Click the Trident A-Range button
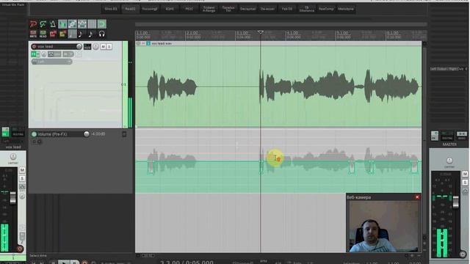This screenshot has height=264, width=470. pos(209,9)
